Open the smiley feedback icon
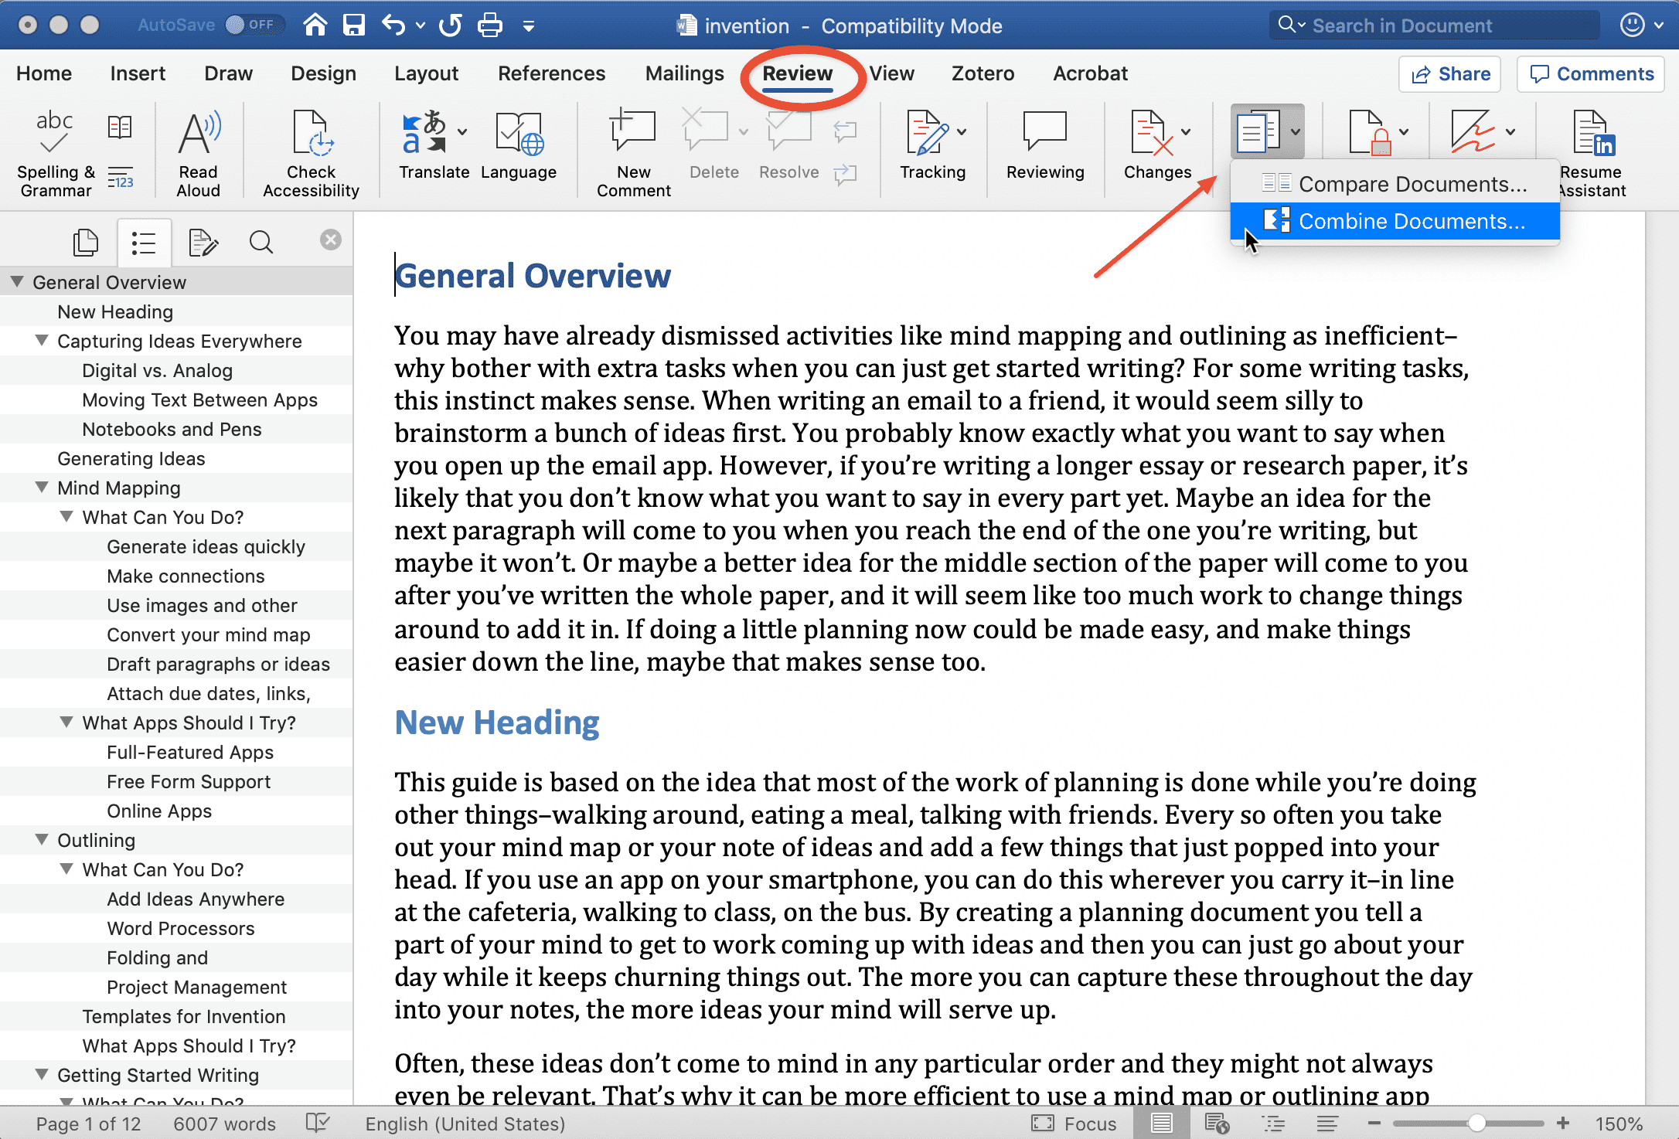Image resolution: width=1679 pixels, height=1139 pixels. coord(1632,25)
